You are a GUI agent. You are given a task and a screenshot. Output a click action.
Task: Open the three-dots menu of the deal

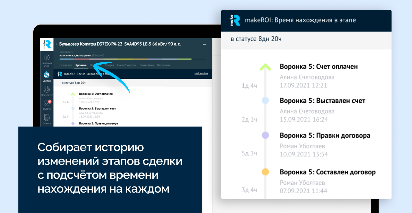tap(205, 44)
